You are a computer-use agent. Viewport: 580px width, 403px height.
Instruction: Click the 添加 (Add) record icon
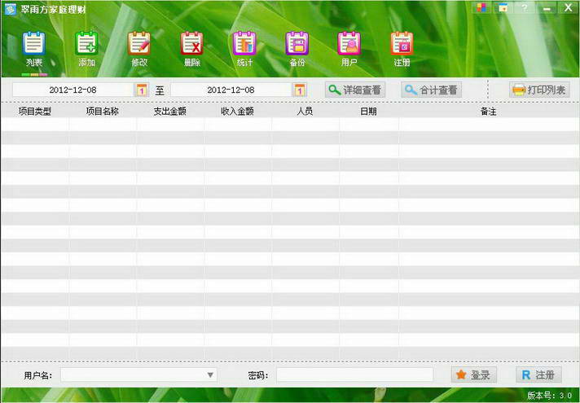86,48
